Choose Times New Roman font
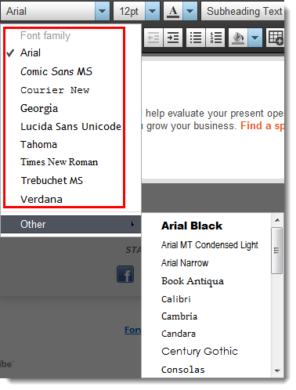Viewport: 296px width, 390px height. (x=60, y=162)
